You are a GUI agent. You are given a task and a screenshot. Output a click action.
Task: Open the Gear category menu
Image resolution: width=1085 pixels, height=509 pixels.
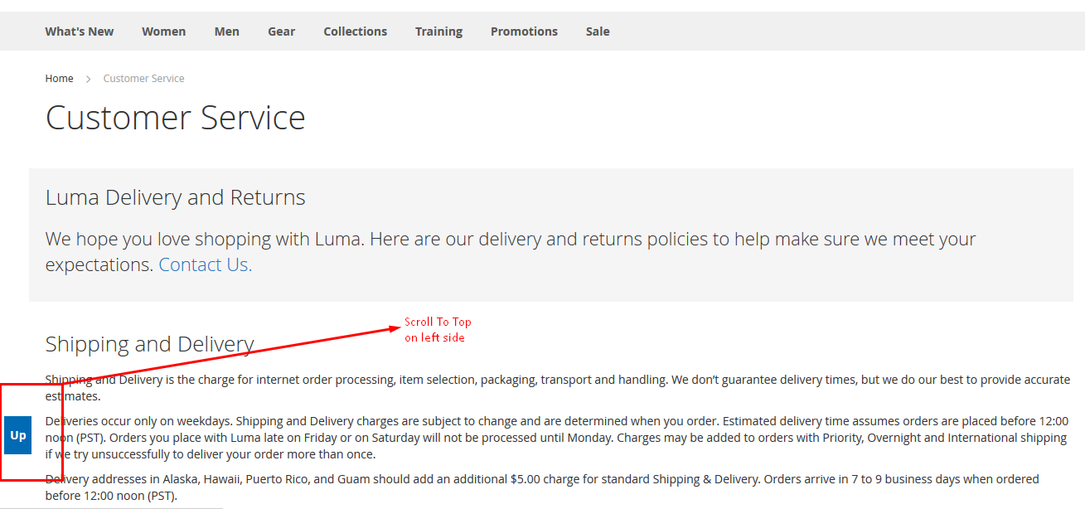click(281, 32)
